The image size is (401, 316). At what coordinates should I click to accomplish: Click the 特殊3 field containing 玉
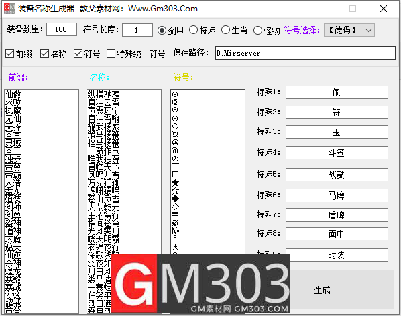[x=337, y=132]
